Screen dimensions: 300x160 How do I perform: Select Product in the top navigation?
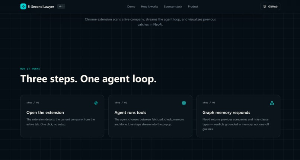tap(193, 6)
